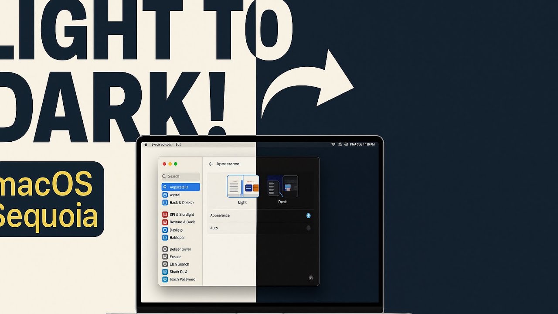Choose the Light appearance thumbnail
This screenshot has height=314, width=558.
click(x=243, y=186)
